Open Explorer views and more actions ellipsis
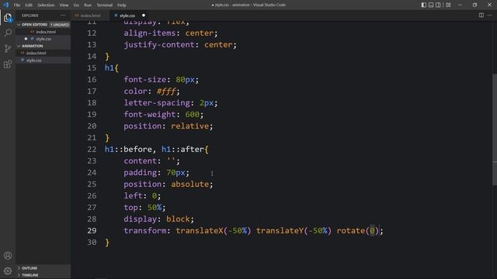Image resolution: width=497 pixels, height=279 pixels. [63, 15]
